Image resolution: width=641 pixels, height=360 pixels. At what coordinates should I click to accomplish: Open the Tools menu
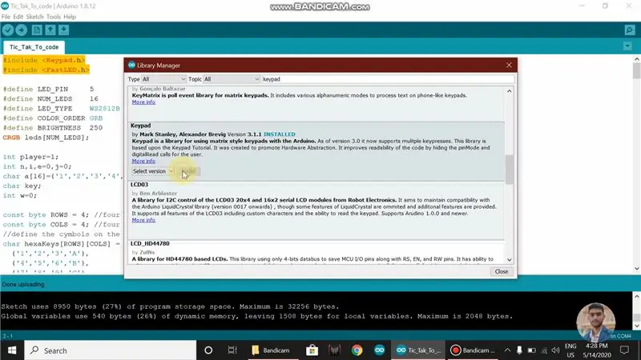54,17
